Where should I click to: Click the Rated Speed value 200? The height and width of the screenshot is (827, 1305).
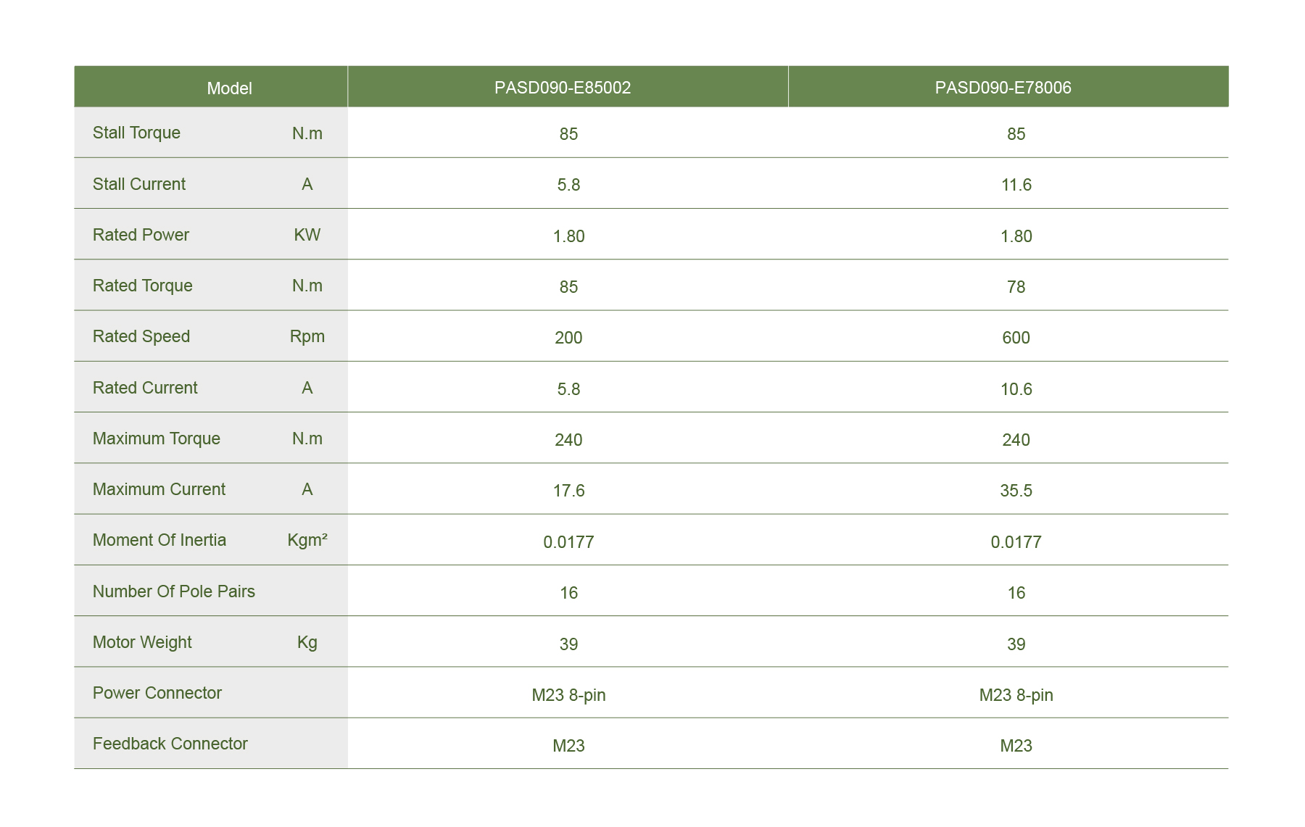click(568, 338)
